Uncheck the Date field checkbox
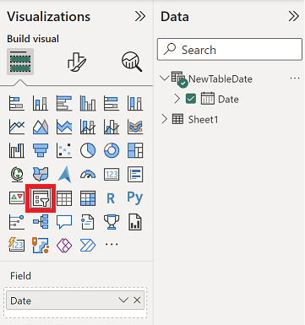Image resolution: width=305 pixels, height=325 pixels. click(191, 99)
